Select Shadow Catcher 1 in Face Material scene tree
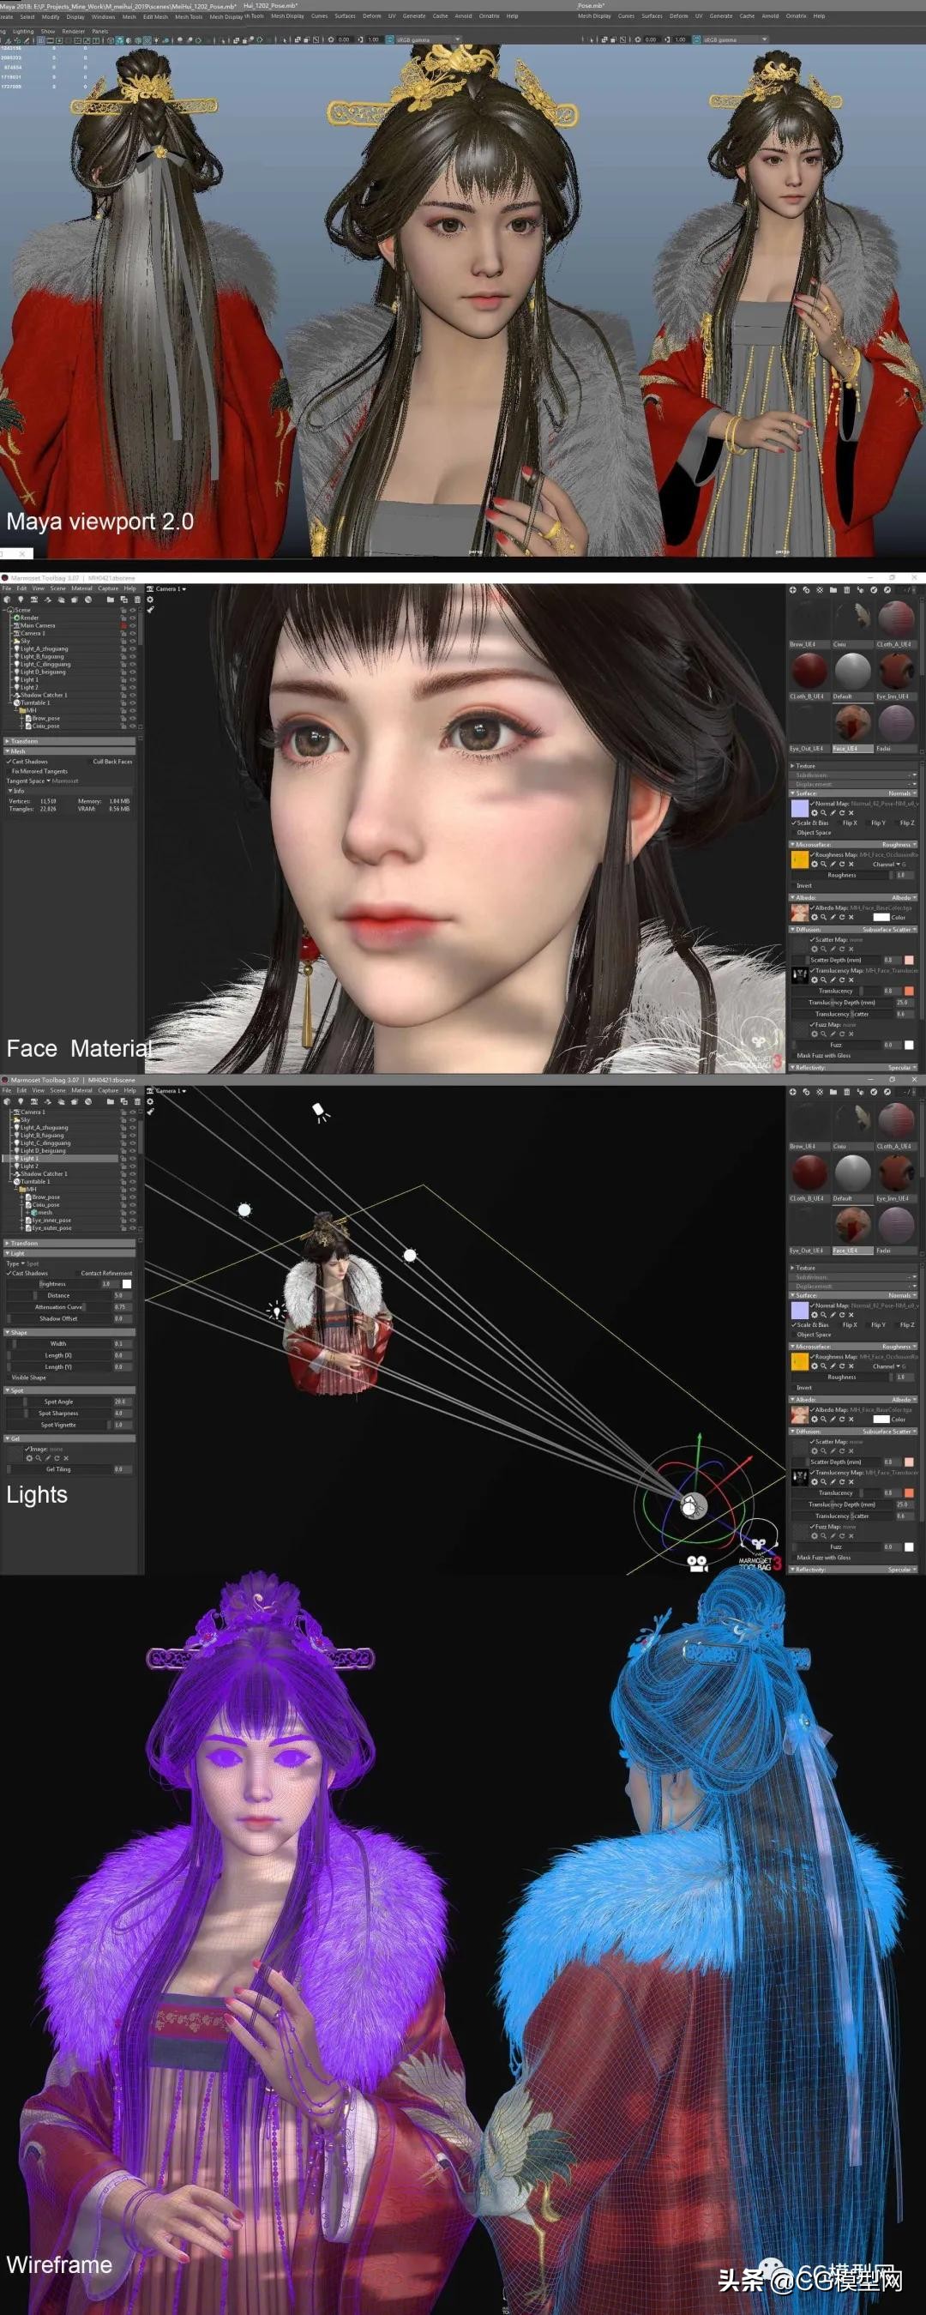The height and width of the screenshot is (2315, 926). point(44,696)
